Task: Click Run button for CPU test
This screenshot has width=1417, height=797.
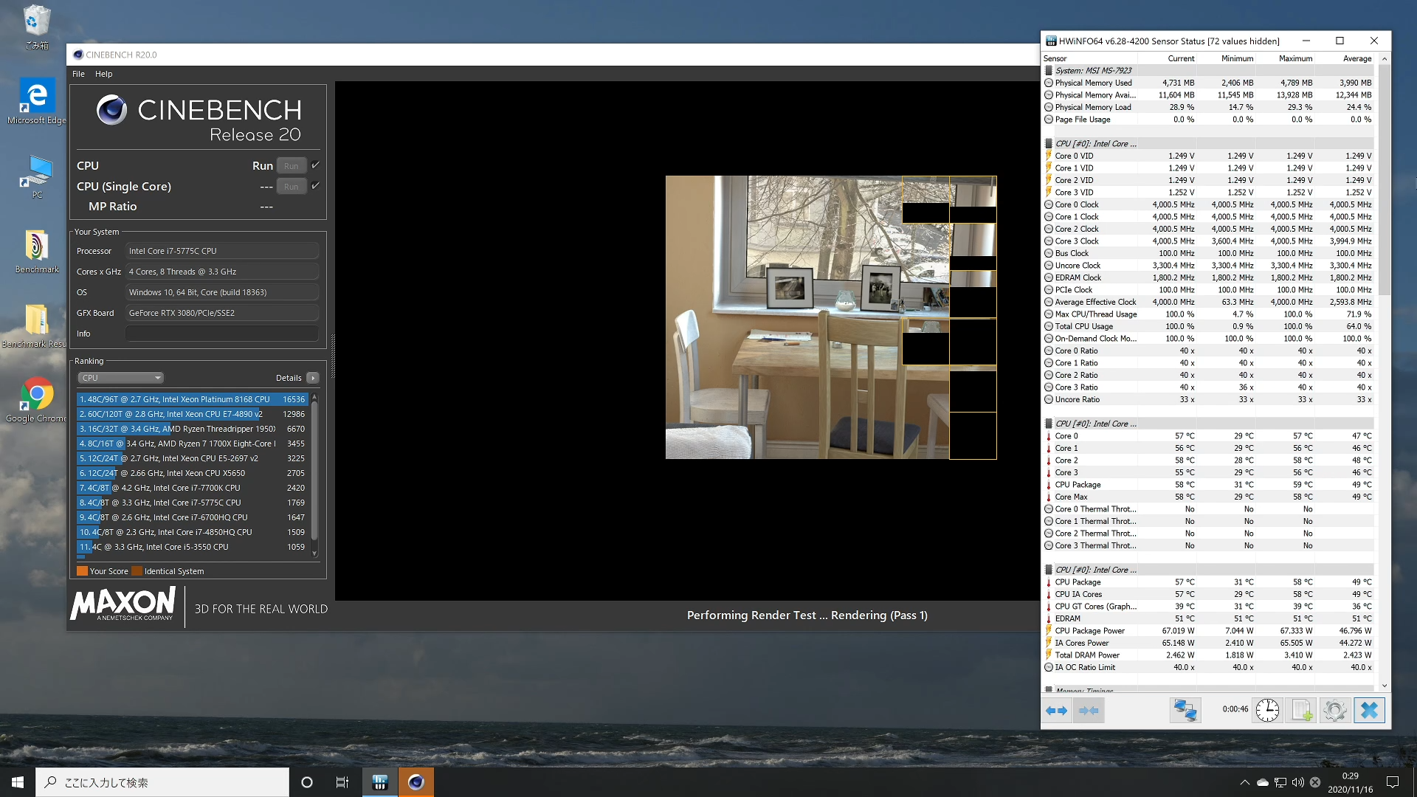Action: click(x=292, y=166)
